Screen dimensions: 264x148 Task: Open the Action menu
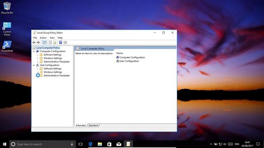pyautogui.click(x=43, y=38)
